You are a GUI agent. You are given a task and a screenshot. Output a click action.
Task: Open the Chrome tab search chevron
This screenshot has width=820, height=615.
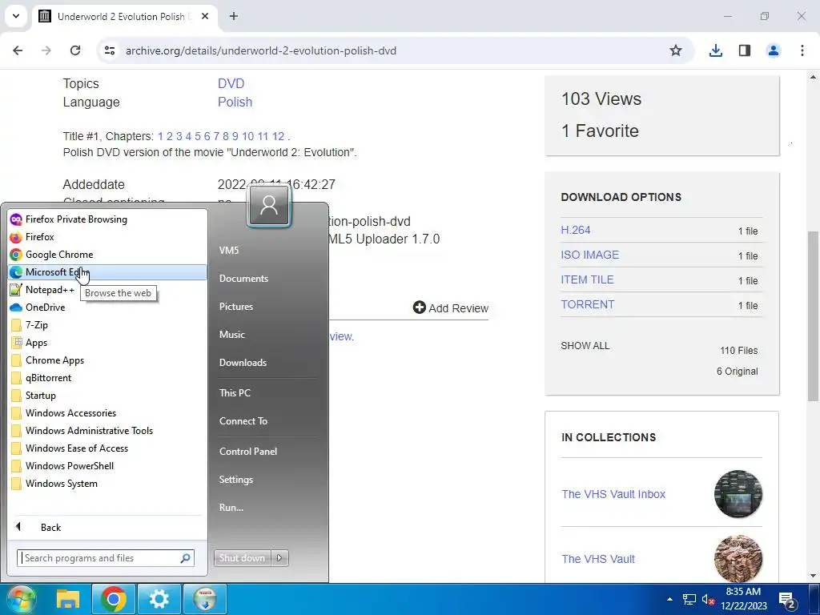tap(16, 16)
